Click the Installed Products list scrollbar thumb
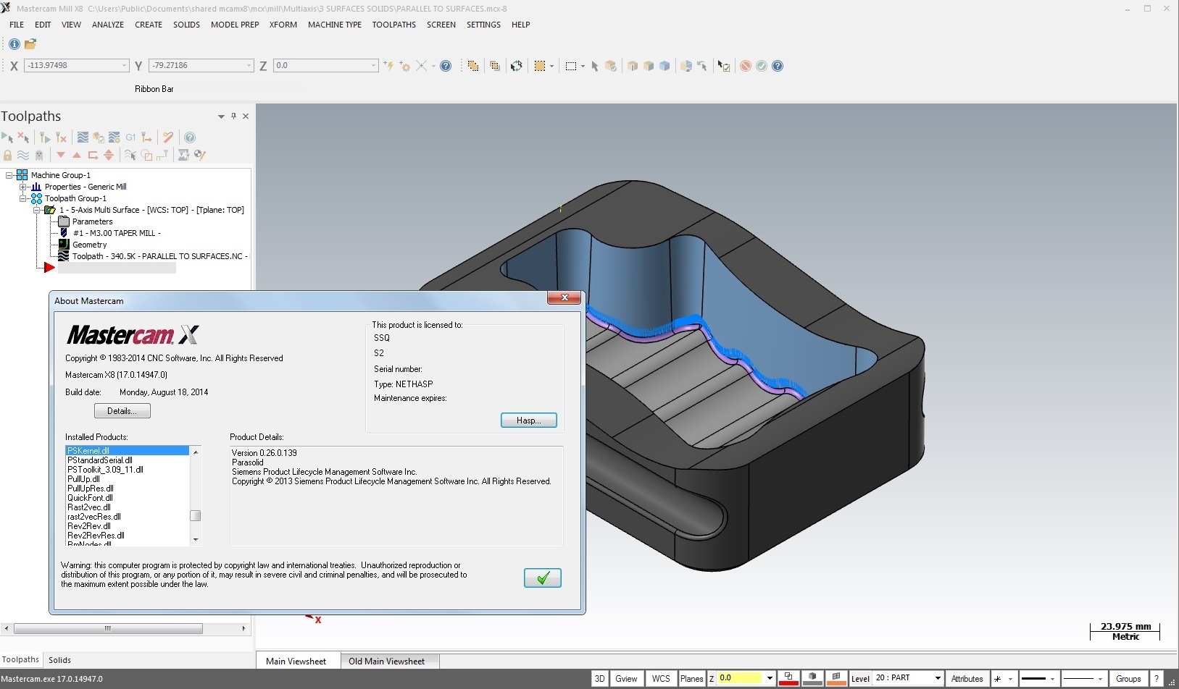Viewport: 1179px width, 689px height. tap(196, 516)
